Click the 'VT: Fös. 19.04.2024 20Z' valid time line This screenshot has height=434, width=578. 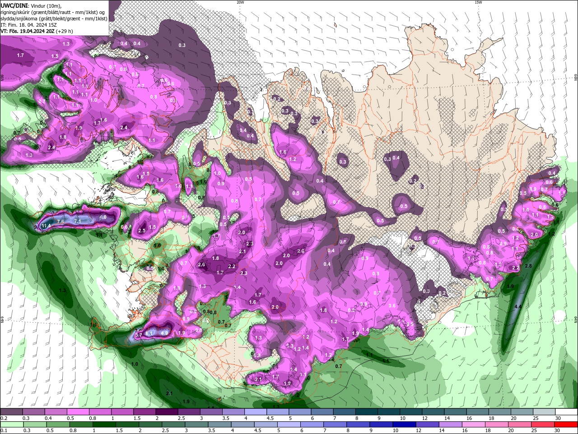coord(37,31)
